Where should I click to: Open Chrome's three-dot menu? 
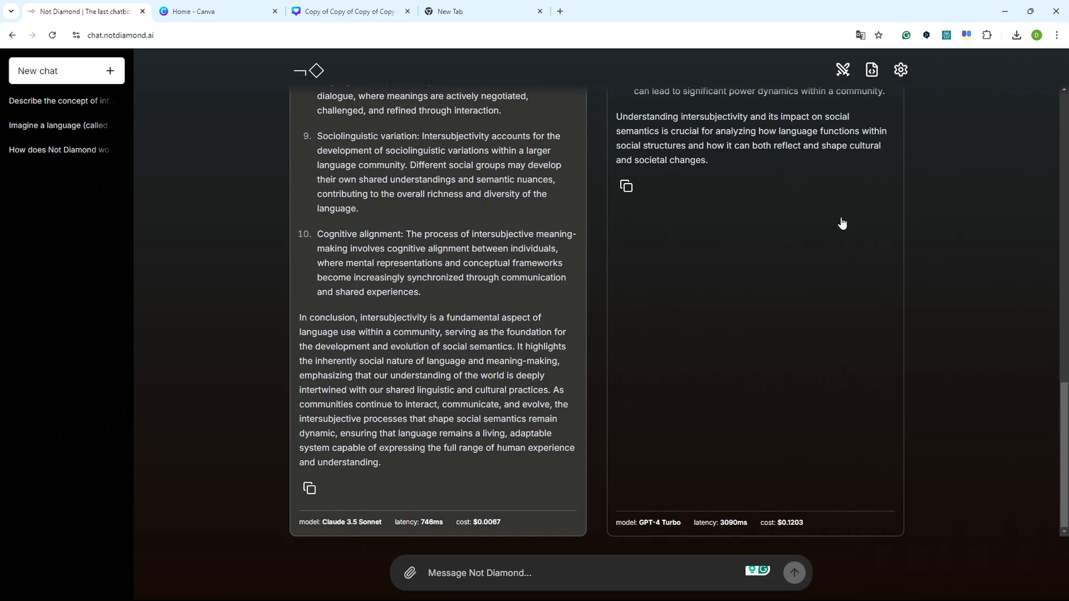pyautogui.click(x=1056, y=35)
